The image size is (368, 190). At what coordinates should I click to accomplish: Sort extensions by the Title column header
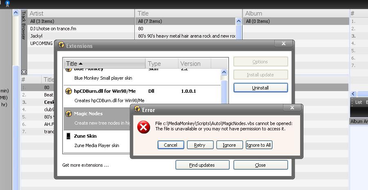click(x=104, y=64)
